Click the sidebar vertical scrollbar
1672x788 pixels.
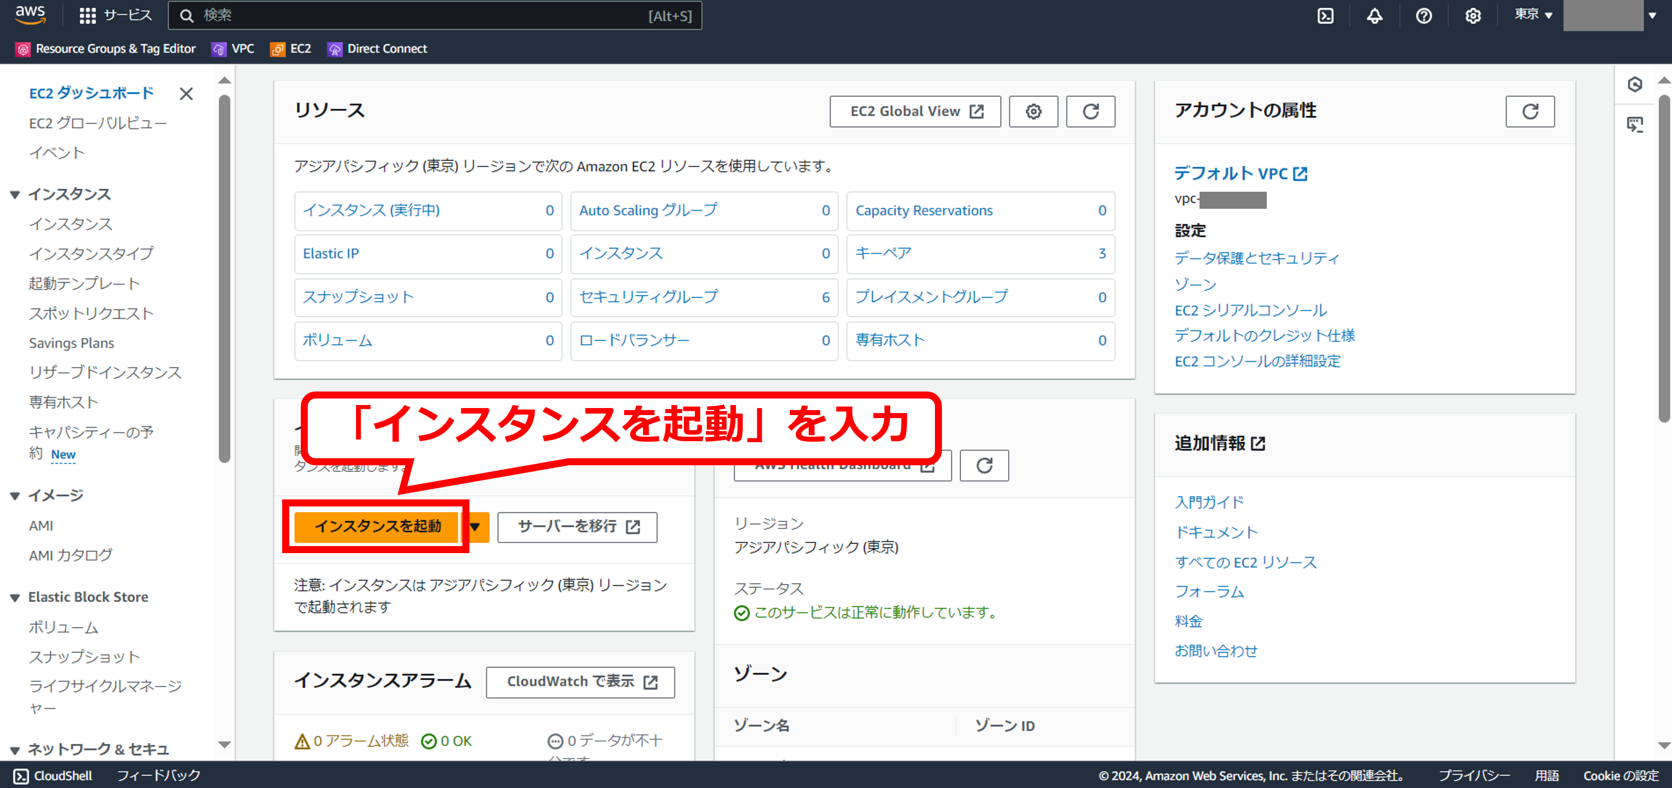(x=224, y=279)
